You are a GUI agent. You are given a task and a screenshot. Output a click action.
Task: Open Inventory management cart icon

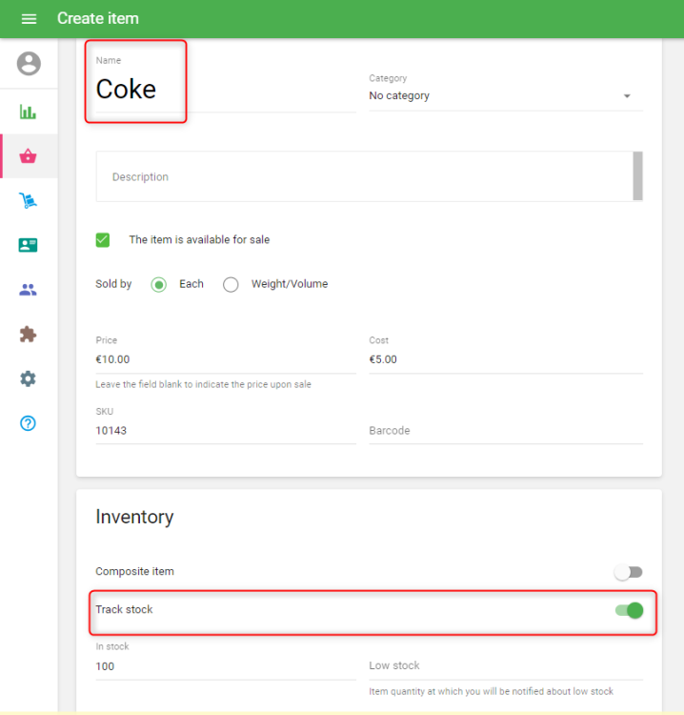[x=29, y=201]
